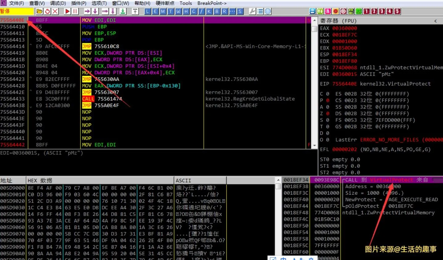Image resolution: width=443 pixels, height=260 pixels.
Task: Pause execution with the toolbar pause icon
Action: 75,11
